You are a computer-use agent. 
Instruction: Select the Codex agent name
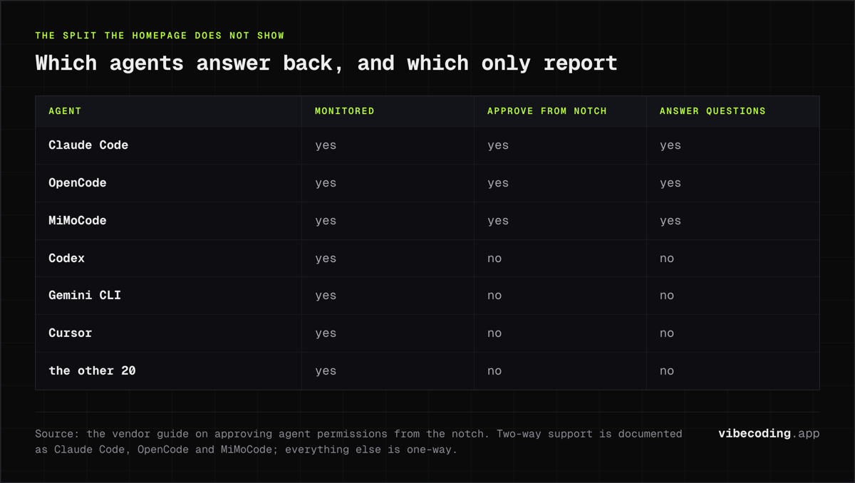(x=66, y=259)
